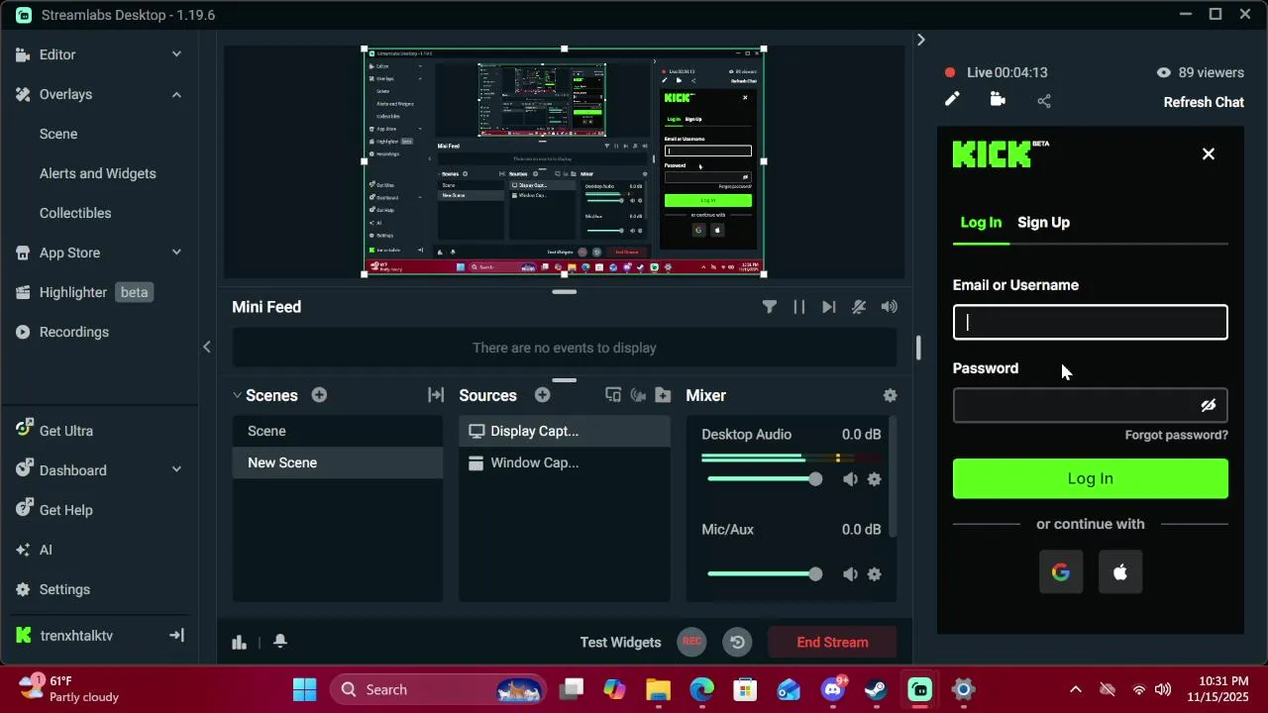Adjust the Desktop Audio volume slider

[765, 479]
